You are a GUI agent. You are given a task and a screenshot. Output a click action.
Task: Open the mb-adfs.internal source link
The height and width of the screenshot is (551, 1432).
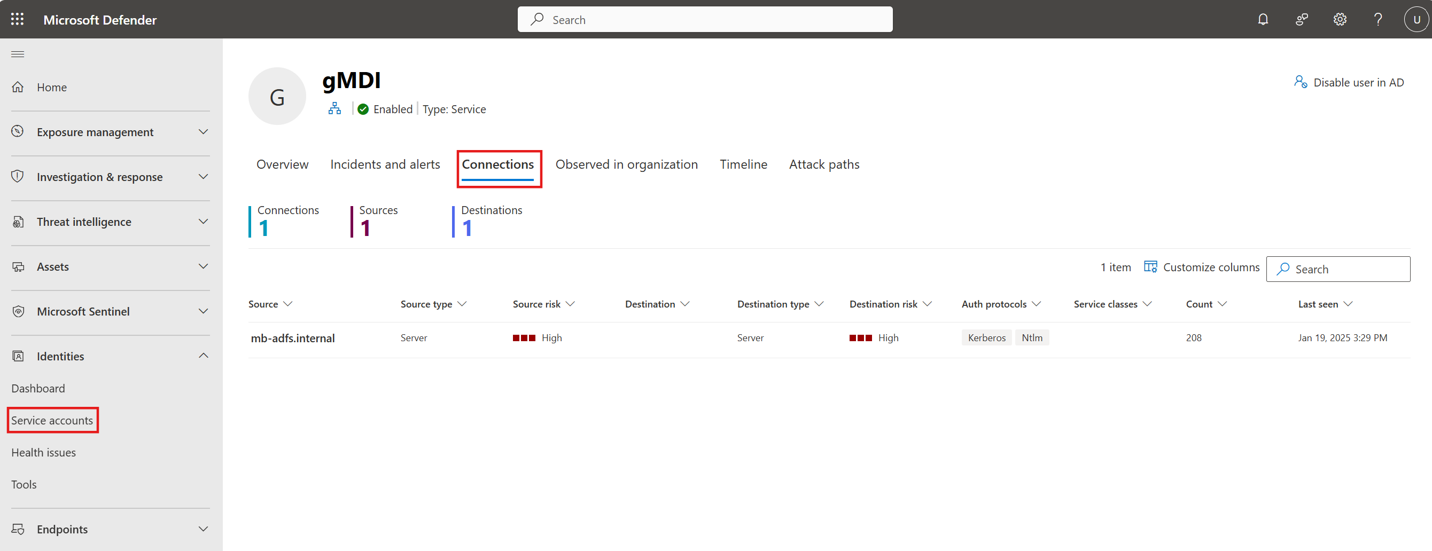[x=292, y=338]
